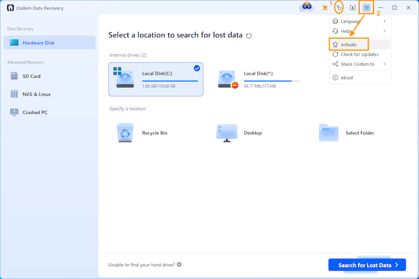Toggle the Local Disk(C:) selection checkmark
Screen dimensions: 419x279
click(x=197, y=68)
